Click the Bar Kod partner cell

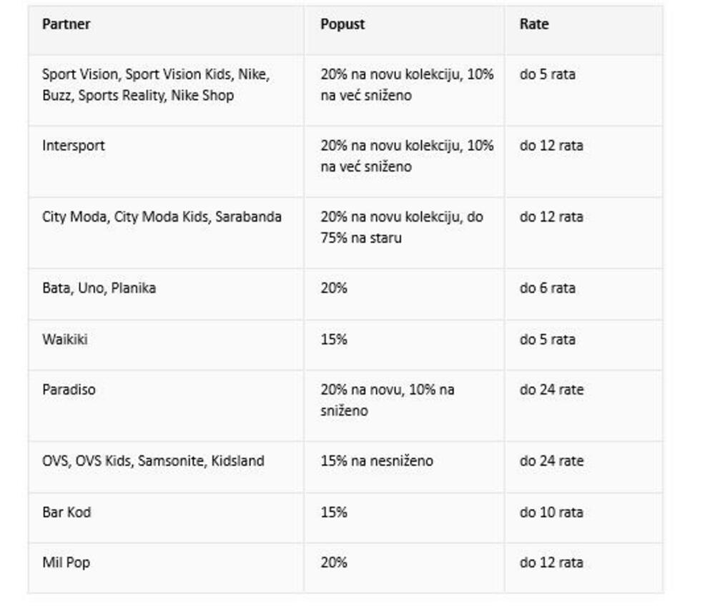pos(66,513)
